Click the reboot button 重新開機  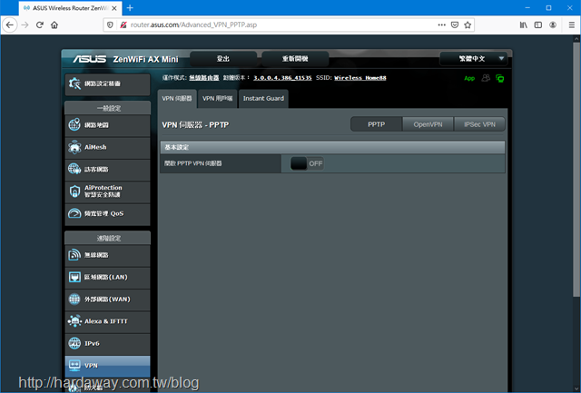pyautogui.click(x=295, y=59)
